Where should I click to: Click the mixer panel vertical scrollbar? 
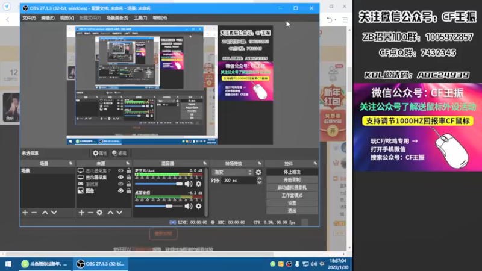coord(206,192)
